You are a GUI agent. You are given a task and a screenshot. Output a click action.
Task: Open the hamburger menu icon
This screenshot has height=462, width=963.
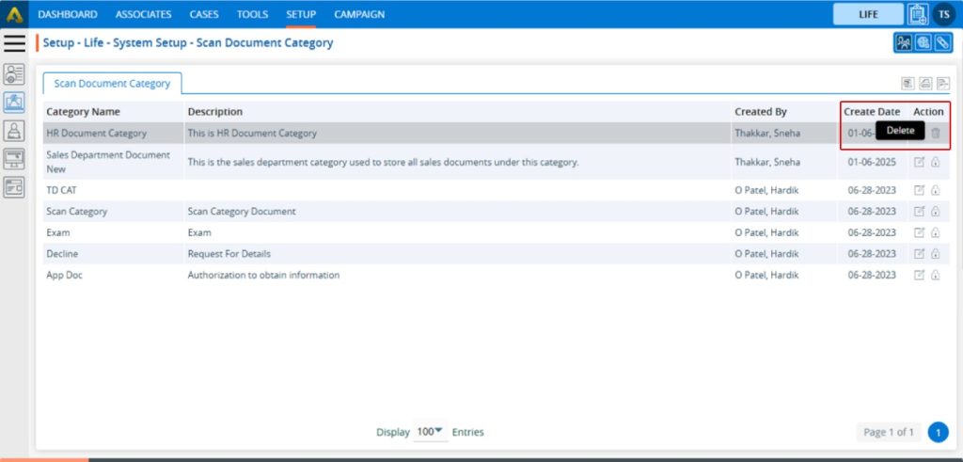(x=14, y=43)
